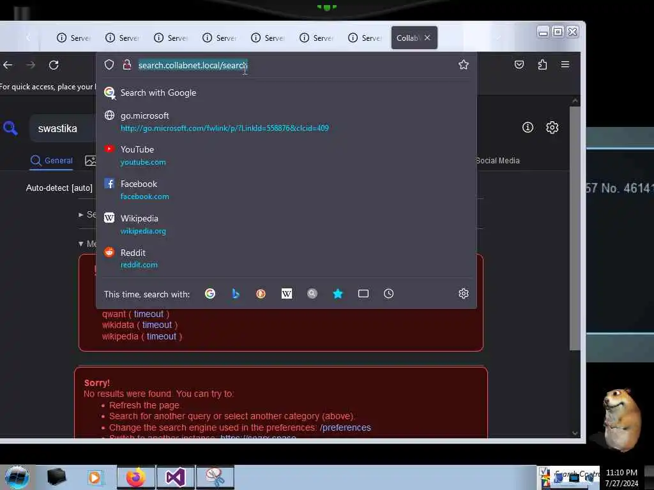
Task: Follow the wikidata timeout link
Action: (157, 325)
